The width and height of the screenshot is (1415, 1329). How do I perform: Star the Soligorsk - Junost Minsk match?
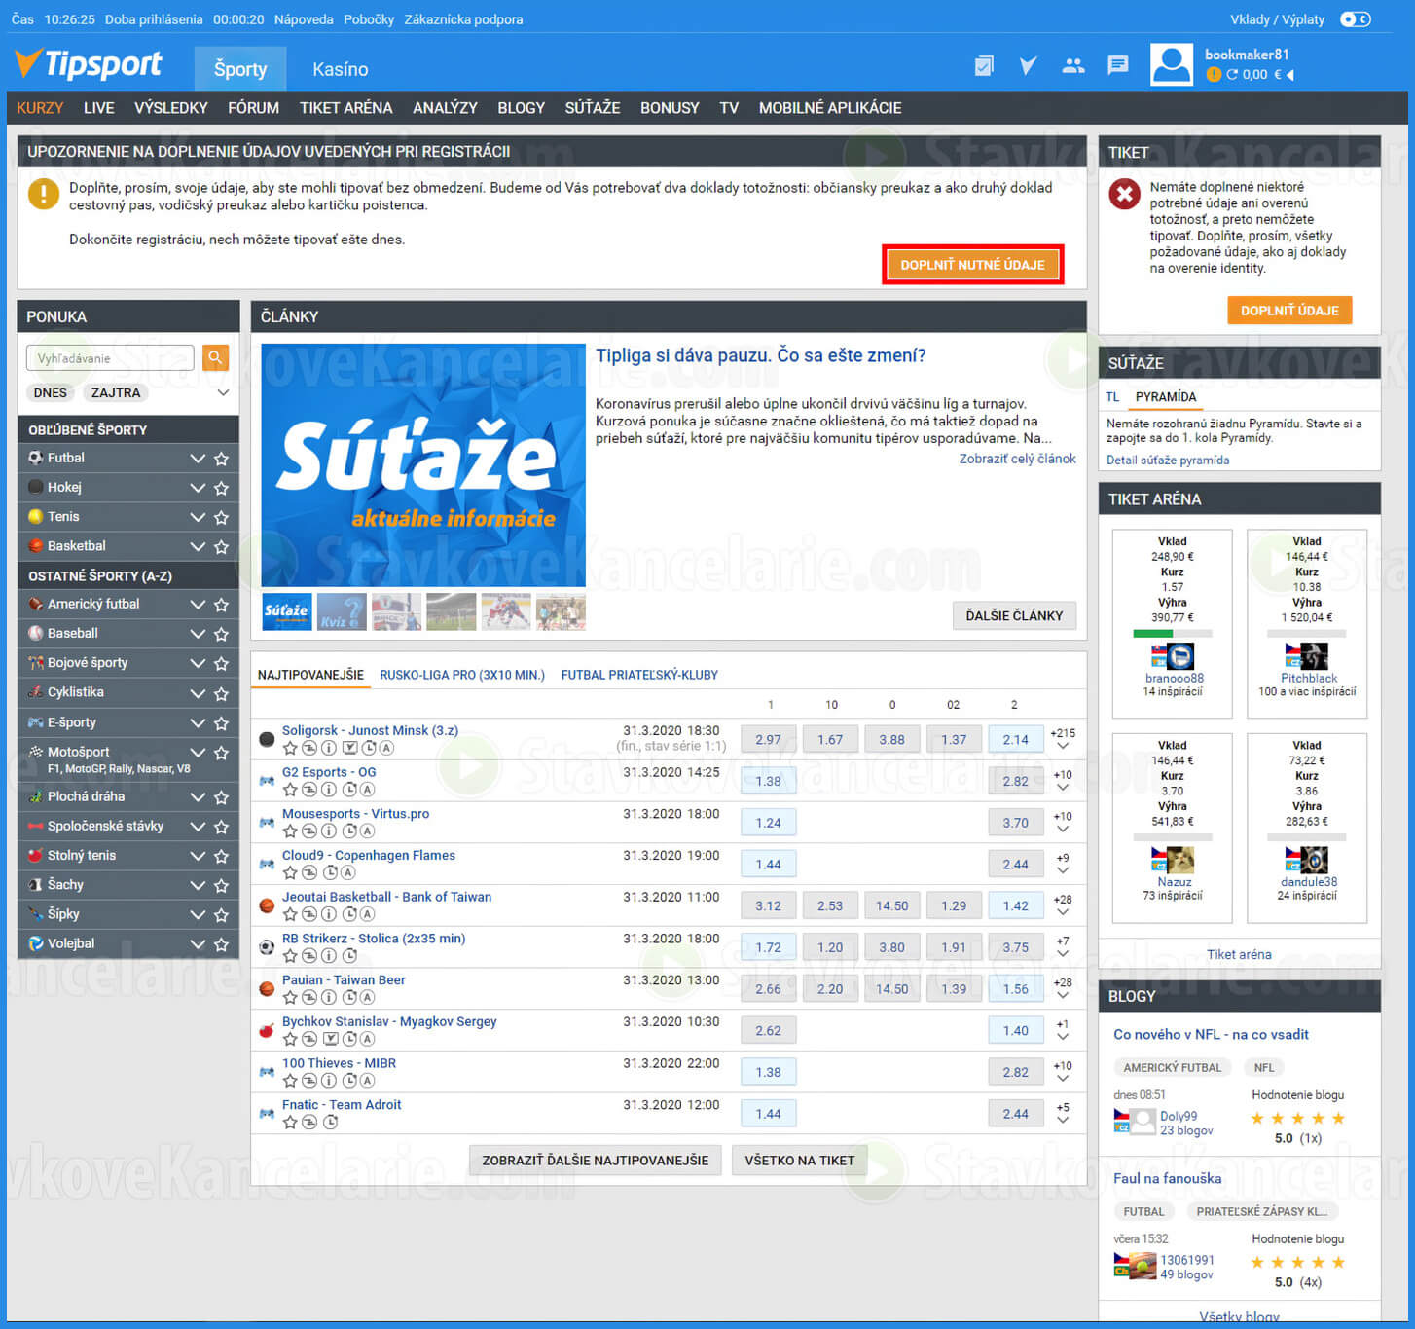(x=290, y=748)
